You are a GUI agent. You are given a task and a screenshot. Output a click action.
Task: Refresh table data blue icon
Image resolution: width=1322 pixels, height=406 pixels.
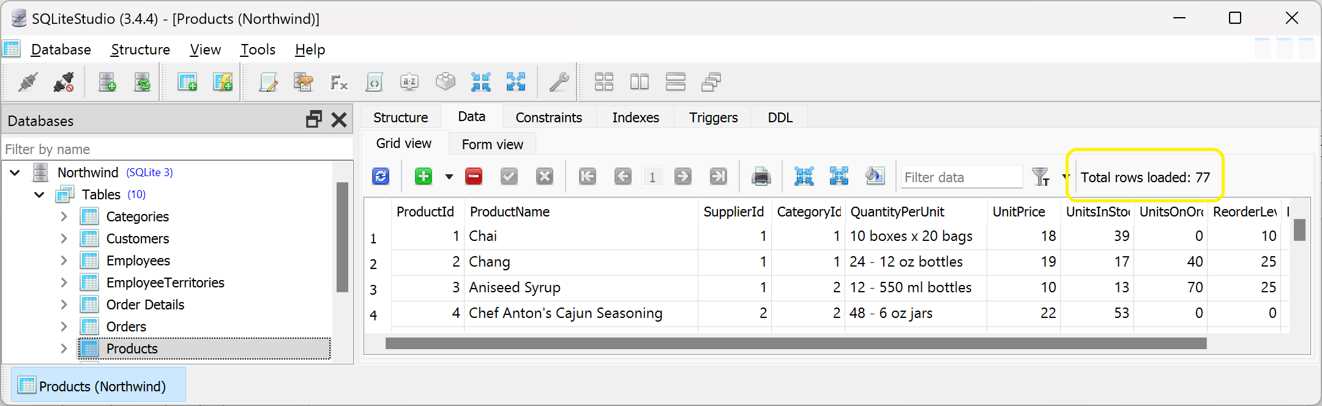point(381,177)
